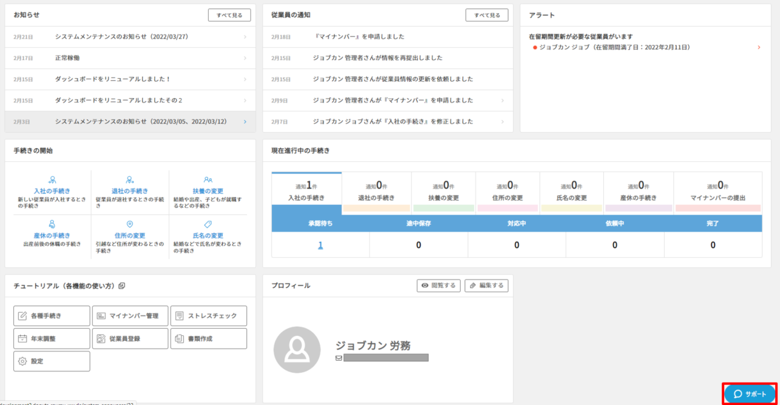Click the gear icon of 設定 tutorial
The height and width of the screenshot is (405, 780).
coord(22,361)
